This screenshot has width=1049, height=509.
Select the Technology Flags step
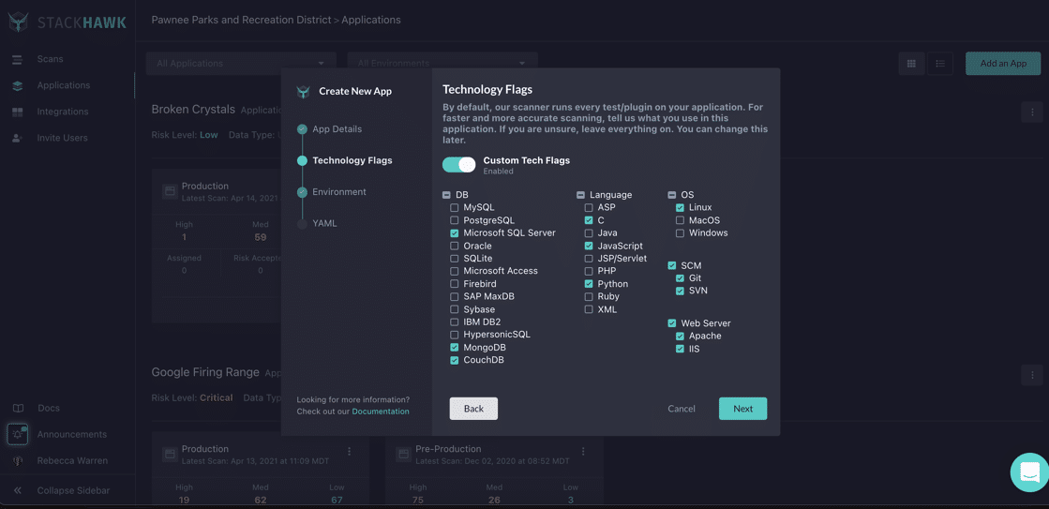click(x=352, y=160)
